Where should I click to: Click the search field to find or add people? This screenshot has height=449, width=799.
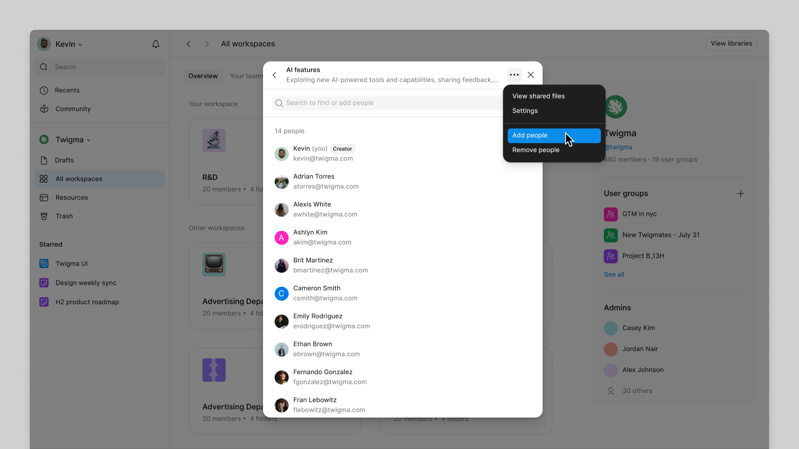coord(387,103)
